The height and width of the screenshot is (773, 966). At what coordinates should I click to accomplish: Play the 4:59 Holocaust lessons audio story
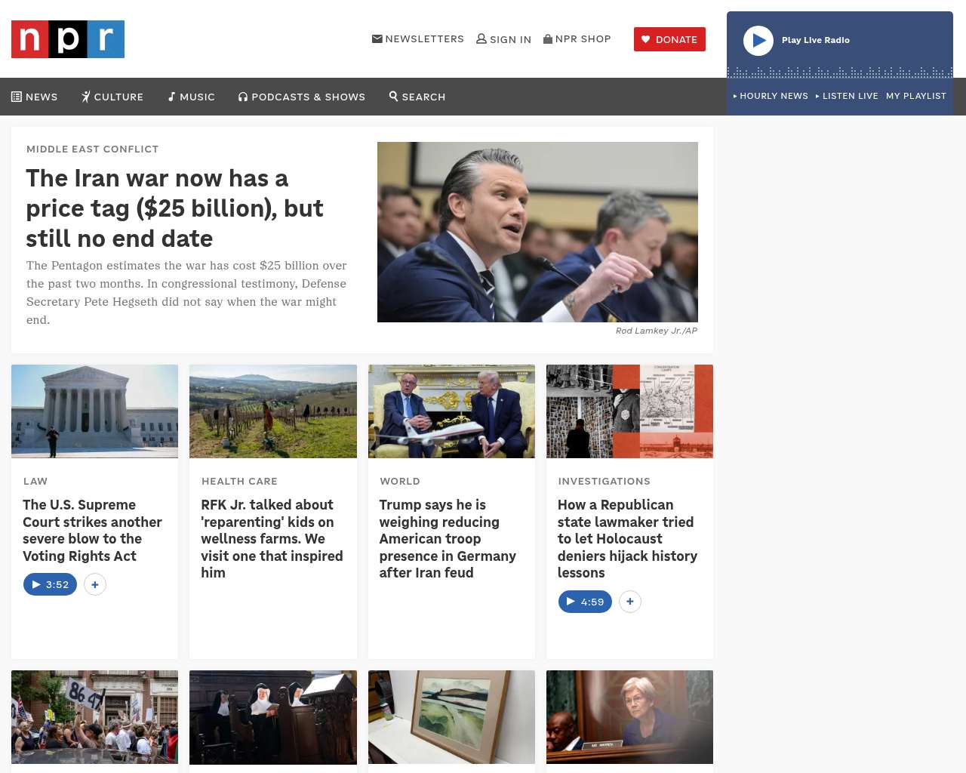pyautogui.click(x=585, y=602)
